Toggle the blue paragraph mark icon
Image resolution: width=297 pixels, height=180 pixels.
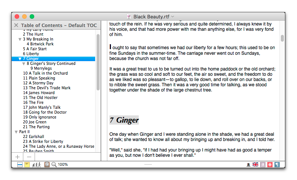(277, 165)
